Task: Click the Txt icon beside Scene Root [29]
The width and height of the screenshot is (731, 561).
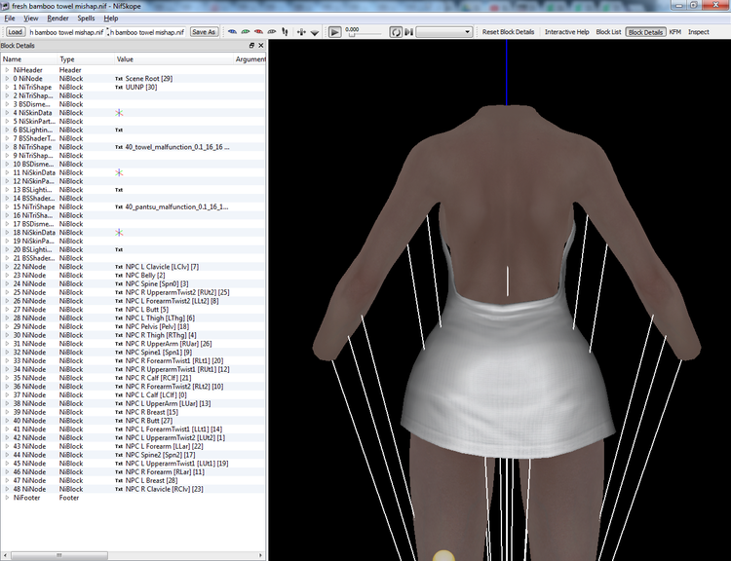Action: tap(119, 79)
